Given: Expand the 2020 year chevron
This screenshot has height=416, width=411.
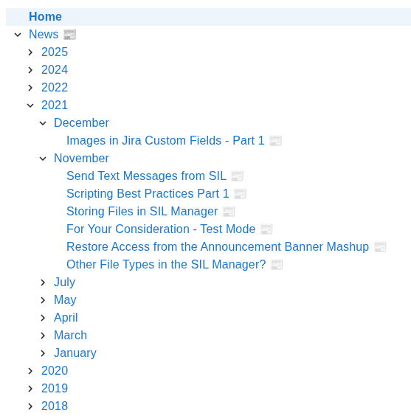Looking at the screenshot, I should tap(30, 371).
